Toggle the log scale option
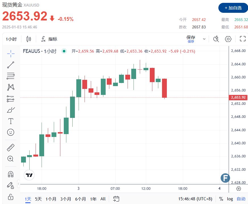The height and width of the screenshot is (204, 248). [x=230, y=199]
